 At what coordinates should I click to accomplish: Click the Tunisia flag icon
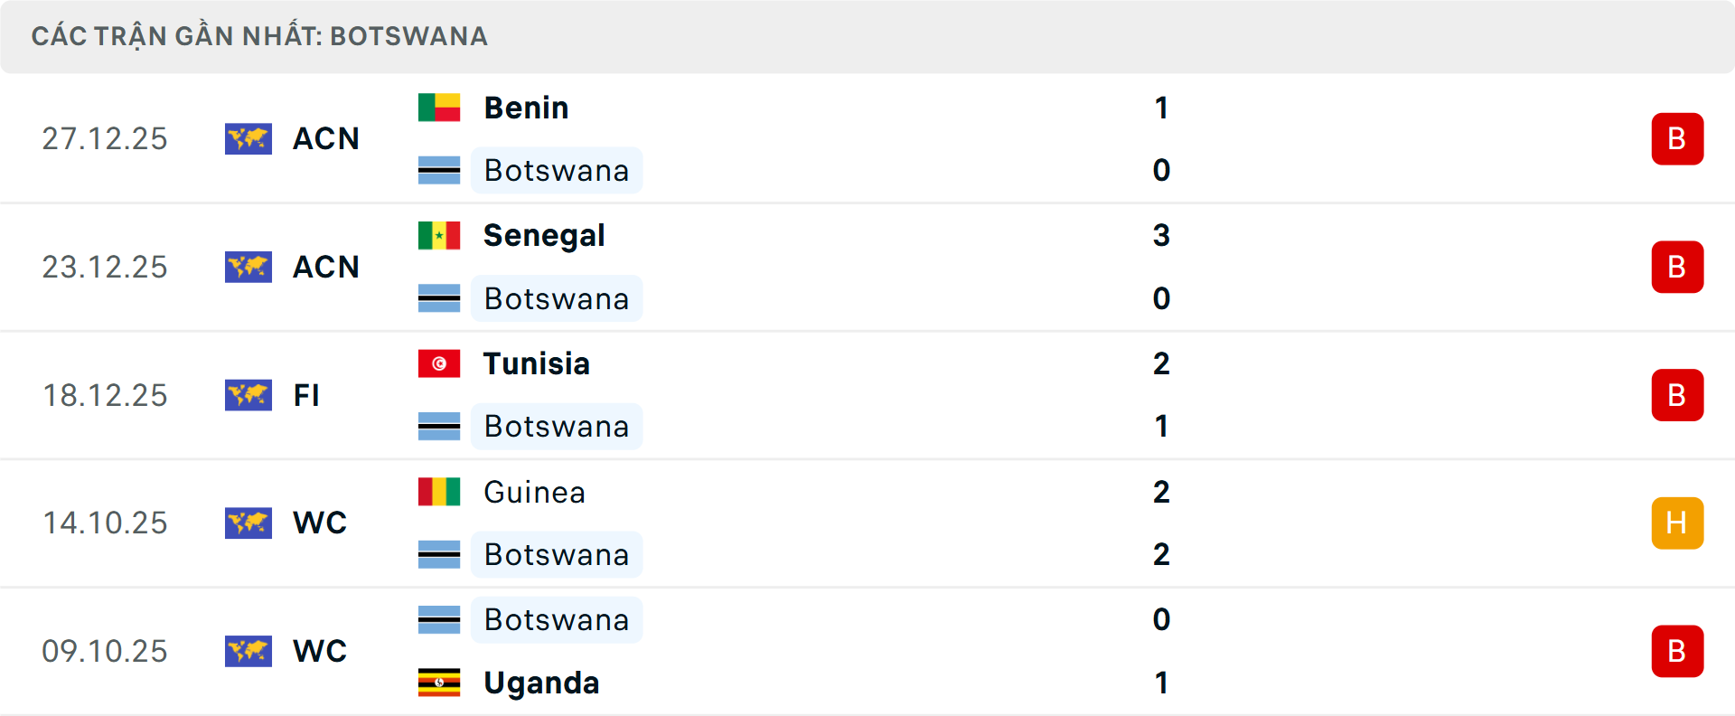click(440, 363)
